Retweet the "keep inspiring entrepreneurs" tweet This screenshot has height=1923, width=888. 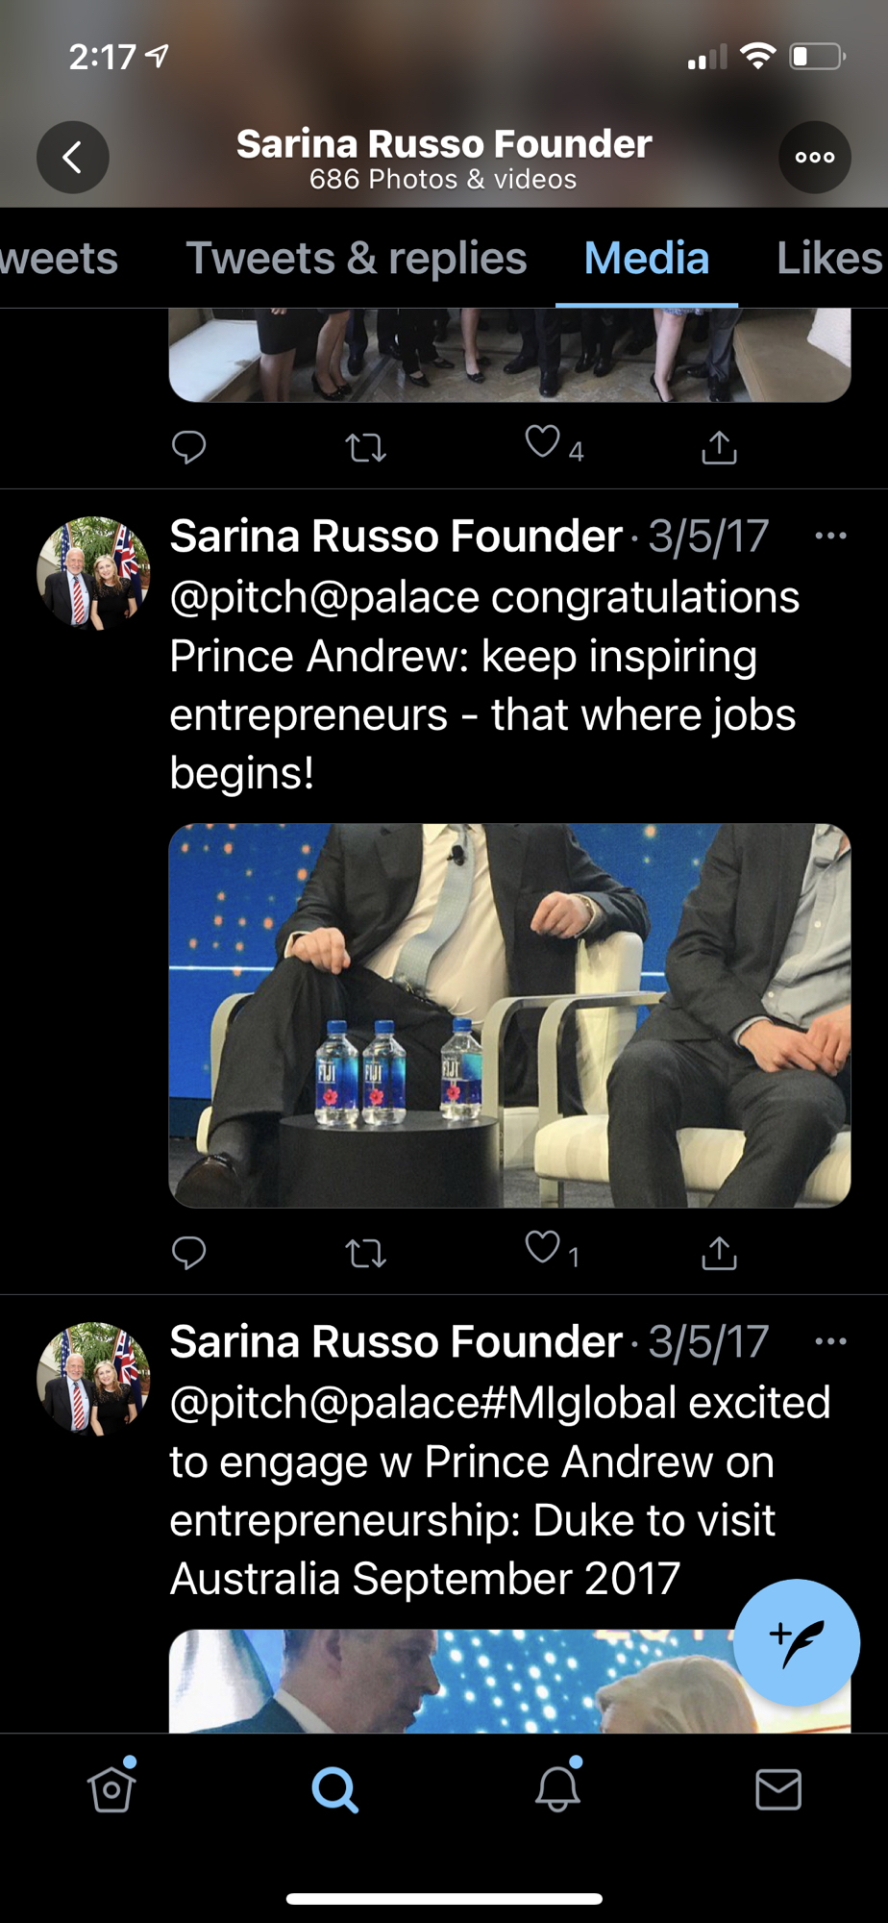[x=365, y=1253]
